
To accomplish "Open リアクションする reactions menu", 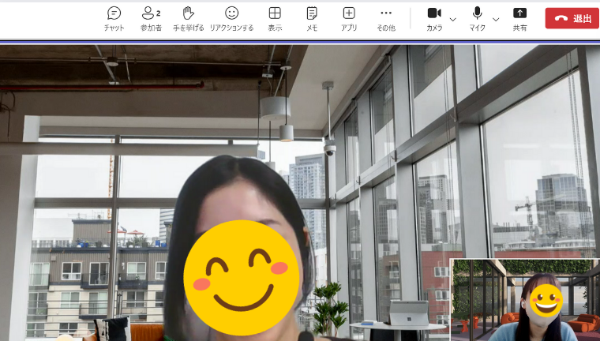I will 231,19.
